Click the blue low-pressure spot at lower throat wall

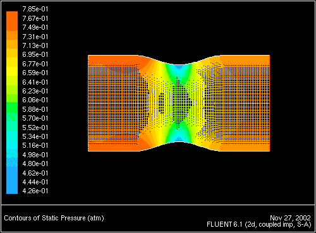[179, 140]
